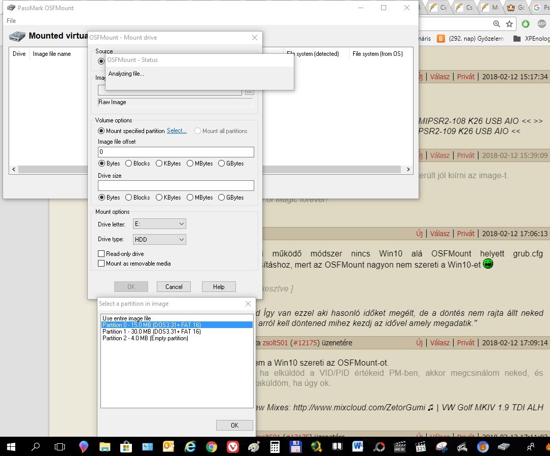Click 'Select...' partition link
This screenshot has height=456, width=550.
[x=177, y=131]
